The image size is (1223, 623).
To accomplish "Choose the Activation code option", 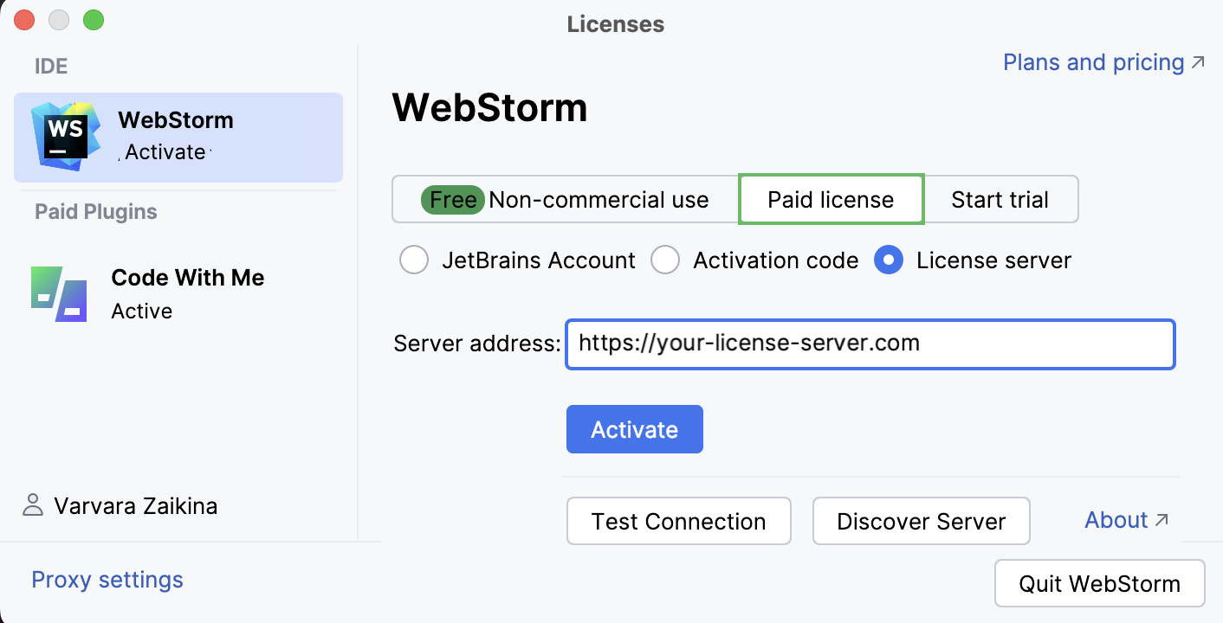I will pos(665,260).
